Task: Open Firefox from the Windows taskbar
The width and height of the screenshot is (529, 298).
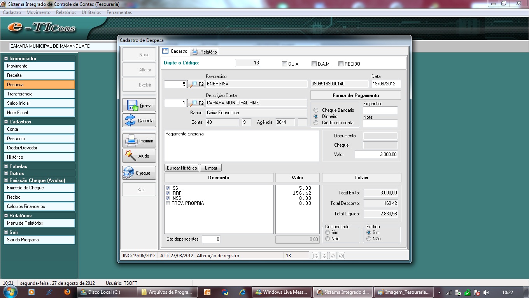Action: [x=67, y=292]
